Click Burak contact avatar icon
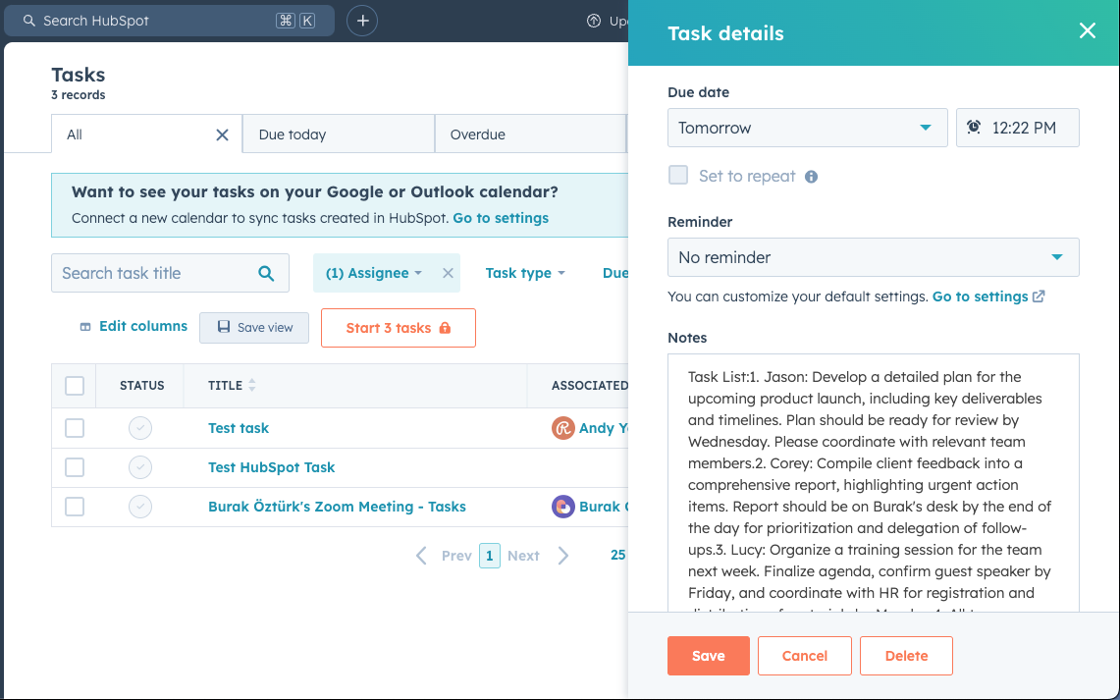The width and height of the screenshot is (1120, 700). pyautogui.click(x=562, y=507)
